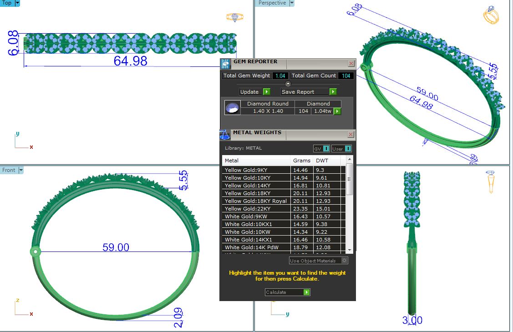513x332 pixels.
Task: Click the Metal Weights scale icon
Action: point(225,135)
